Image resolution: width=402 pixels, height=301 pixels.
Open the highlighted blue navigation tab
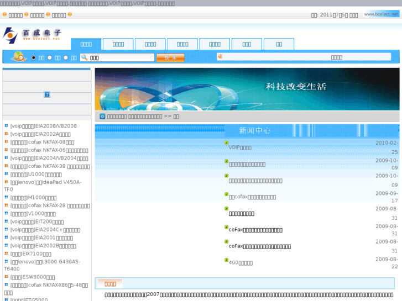pyautogui.click(x=86, y=44)
